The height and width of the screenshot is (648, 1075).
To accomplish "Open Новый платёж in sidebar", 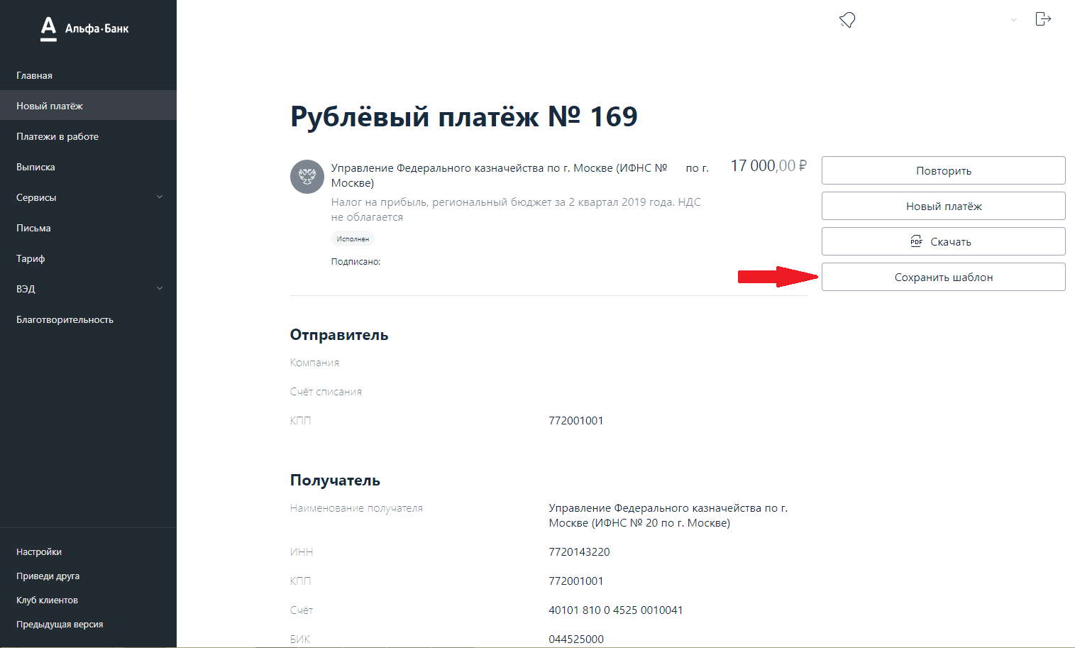I will [x=88, y=106].
